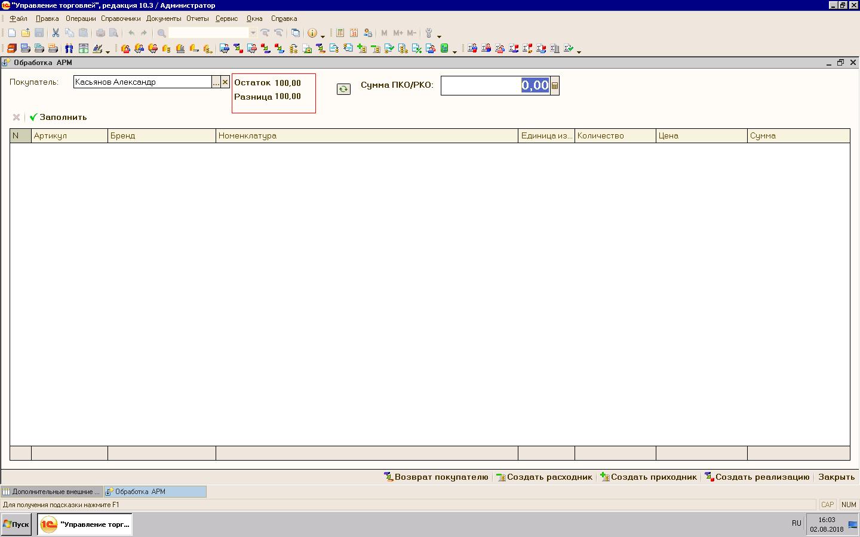Click Возврат покупателю button
This screenshot has width=860, height=537.
[436, 477]
